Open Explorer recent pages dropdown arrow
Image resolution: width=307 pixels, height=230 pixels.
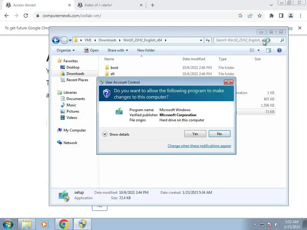coord(70,40)
